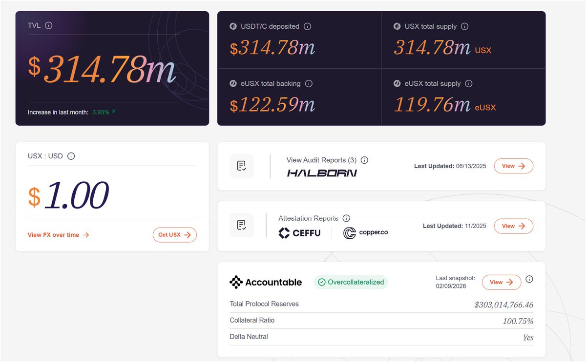Screen dimensions: 586x362
Task: Select the coin icon before USDT/C deposited
Action: (x=233, y=26)
